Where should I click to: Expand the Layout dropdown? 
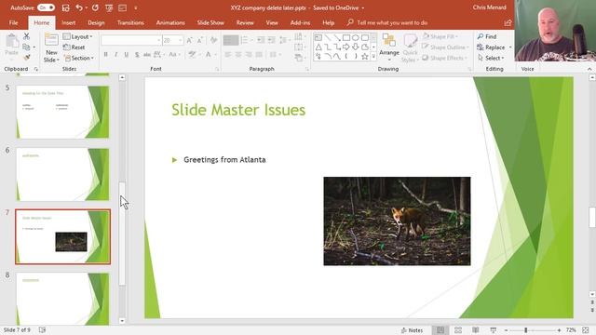pyautogui.click(x=77, y=36)
